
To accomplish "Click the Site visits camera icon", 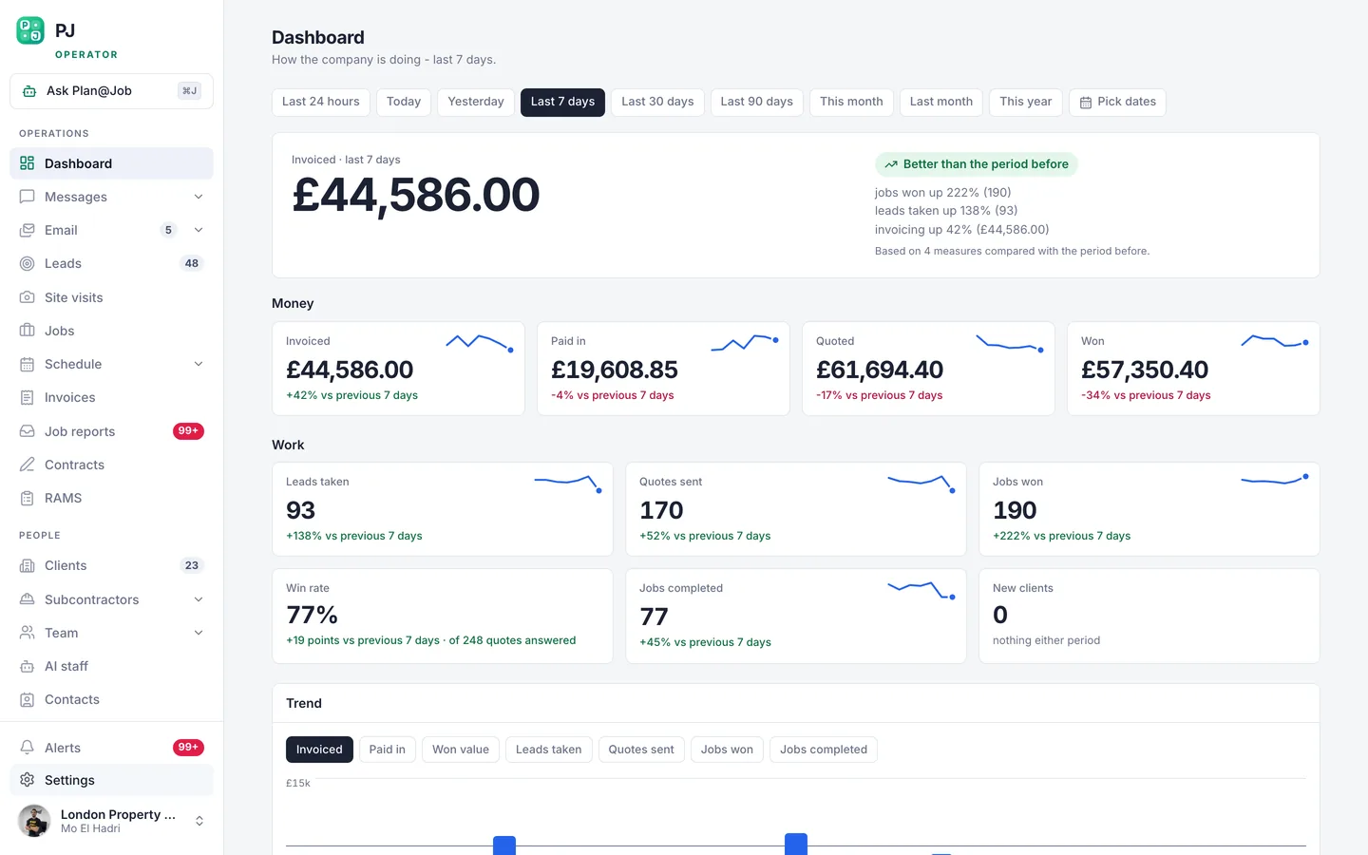I will (x=28, y=297).
